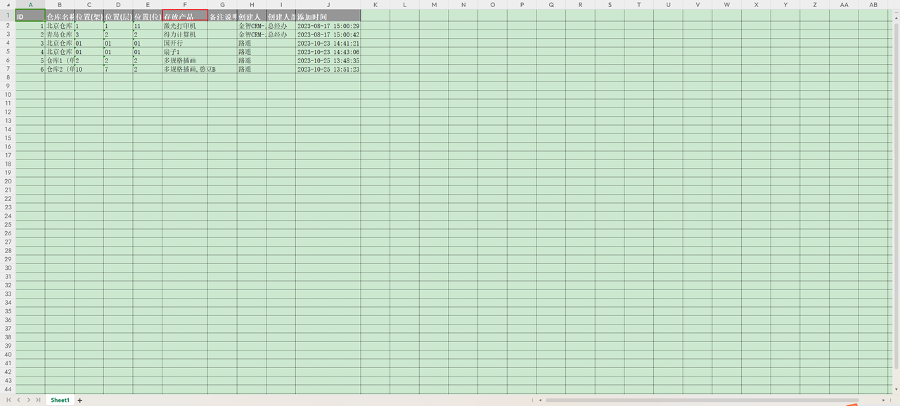Select the 2023-10-25 13:51:23 cell
This screenshot has height=406, width=900.
(328, 69)
